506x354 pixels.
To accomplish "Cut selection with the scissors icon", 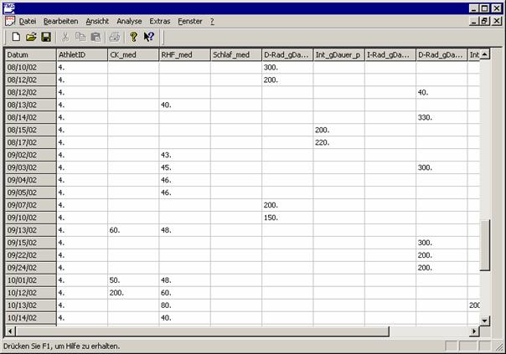I will tap(65, 37).
